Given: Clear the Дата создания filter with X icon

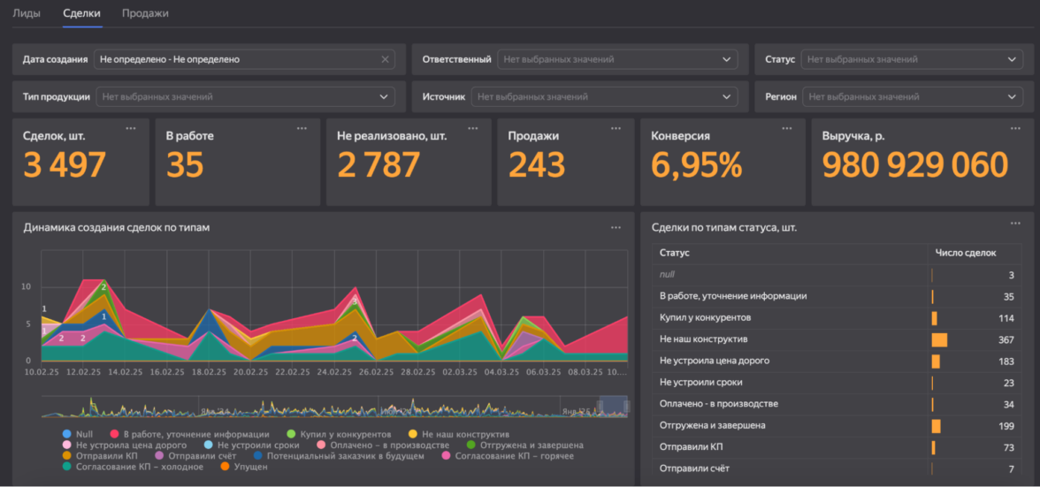Looking at the screenshot, I should pos(385,59).
